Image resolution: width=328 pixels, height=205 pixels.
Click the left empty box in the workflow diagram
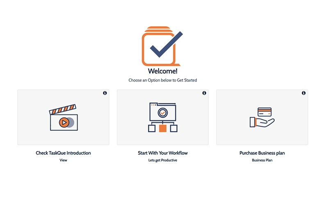[x=152, y=128]
